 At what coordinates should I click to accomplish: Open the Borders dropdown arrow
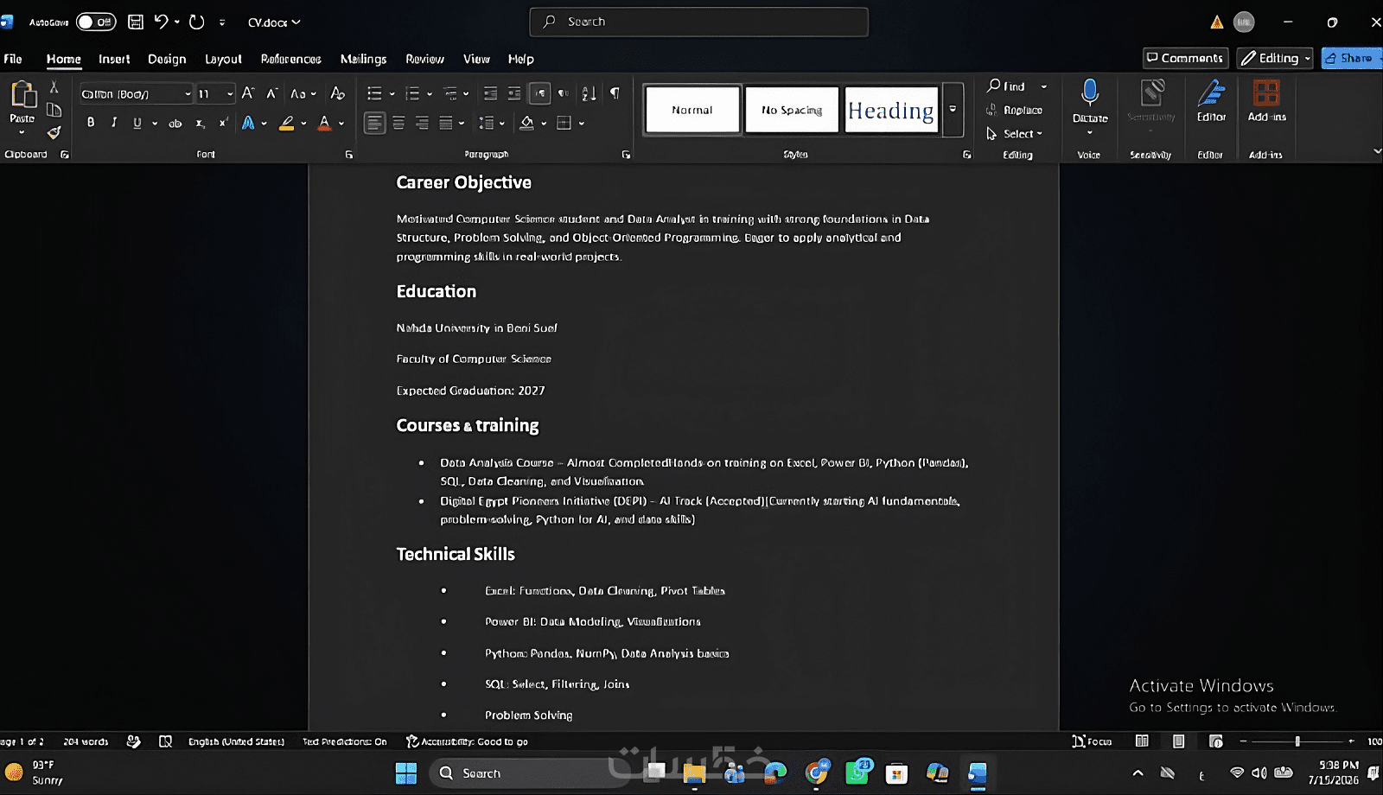pyautogui.click(x=582, y=124)
